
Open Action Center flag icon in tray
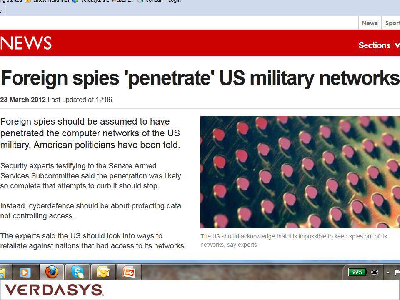397,272
